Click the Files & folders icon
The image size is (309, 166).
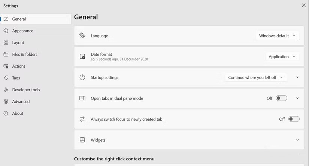(6, 55)
